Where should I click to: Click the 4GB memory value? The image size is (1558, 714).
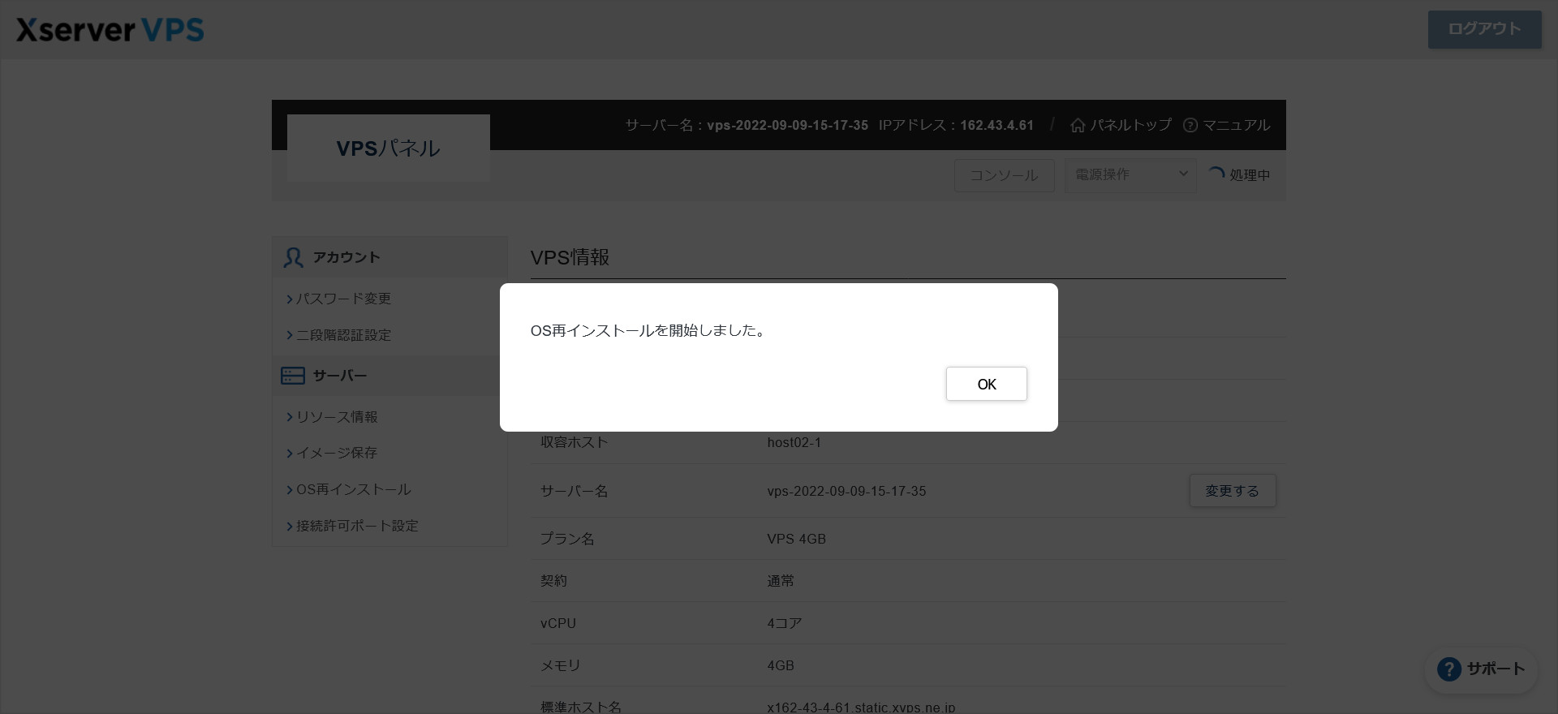pos(780,665)
